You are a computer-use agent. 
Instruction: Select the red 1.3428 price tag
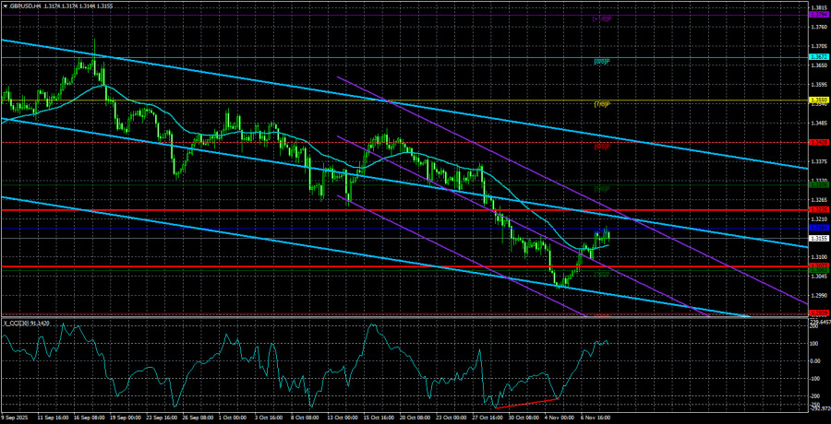[818, 142]
